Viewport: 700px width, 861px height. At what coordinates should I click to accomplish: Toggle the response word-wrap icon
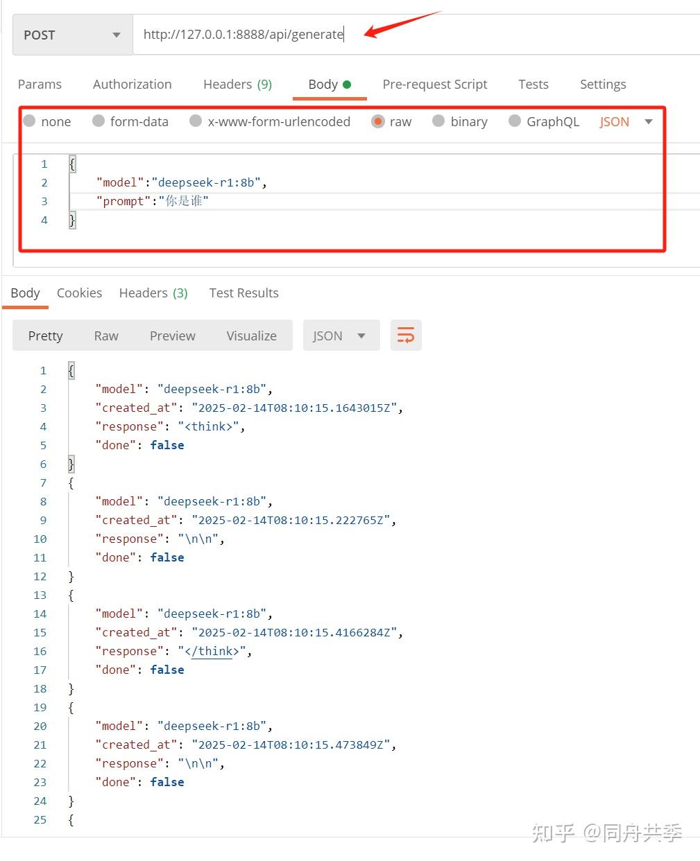[406, 336]
